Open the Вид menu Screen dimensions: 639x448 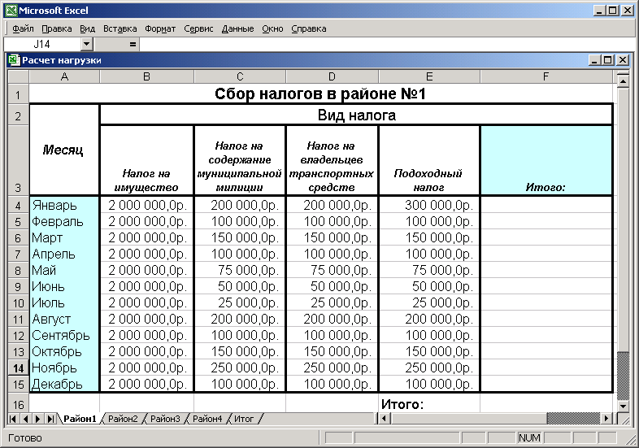point(87,28)
